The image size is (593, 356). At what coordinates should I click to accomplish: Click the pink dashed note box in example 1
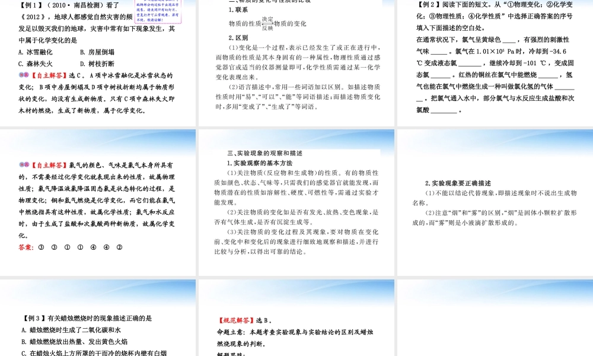[x=158, y=11]
